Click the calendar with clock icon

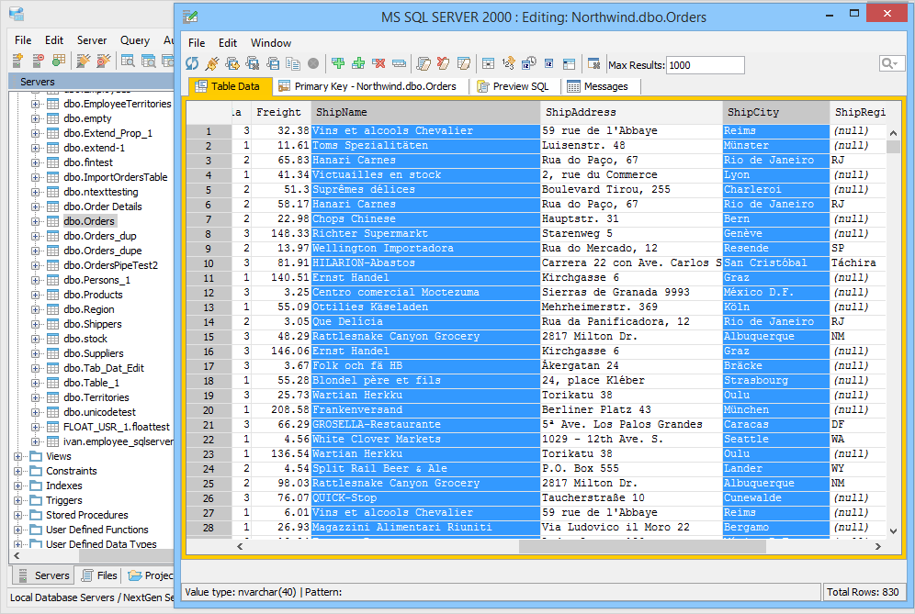tap(528, 63)
